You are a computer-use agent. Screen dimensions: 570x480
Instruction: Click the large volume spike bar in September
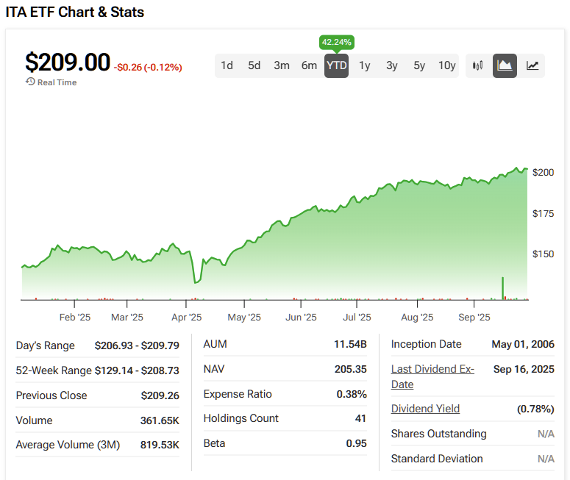503,288
